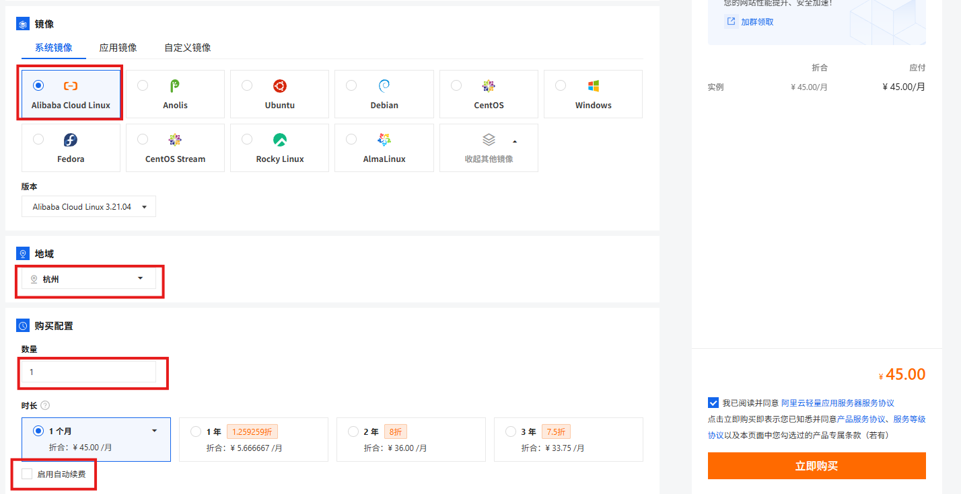
Task: Click the red Ubuntu logo icon
Action: [280, 86]
